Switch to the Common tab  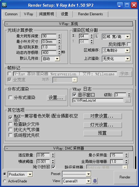(11, 14)
